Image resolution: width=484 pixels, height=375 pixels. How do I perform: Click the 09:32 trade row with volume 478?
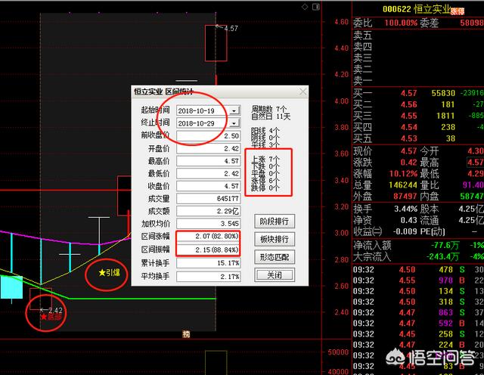[x=418, y=270]
